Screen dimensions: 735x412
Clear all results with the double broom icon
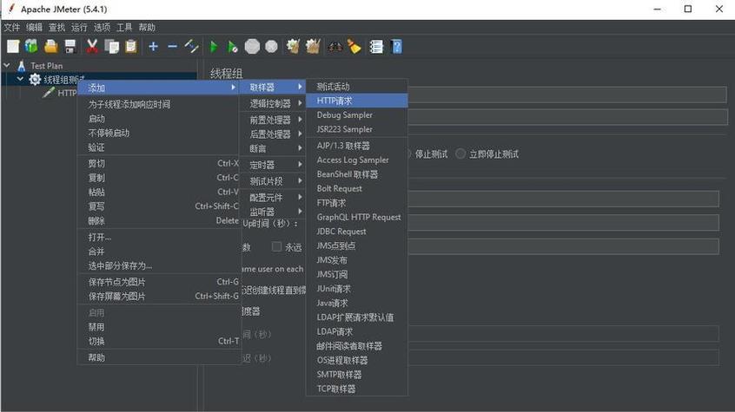[313, 46]
